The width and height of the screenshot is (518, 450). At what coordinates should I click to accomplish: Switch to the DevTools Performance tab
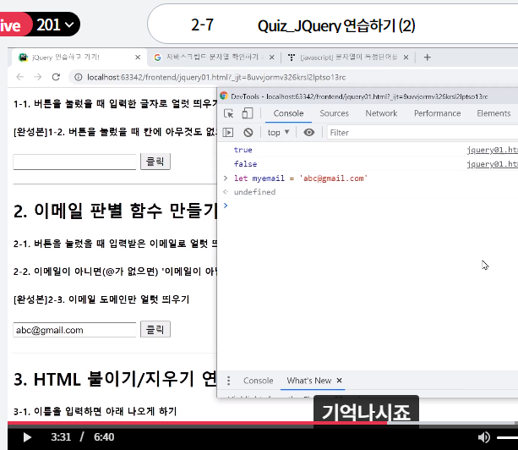coord(438,113)
